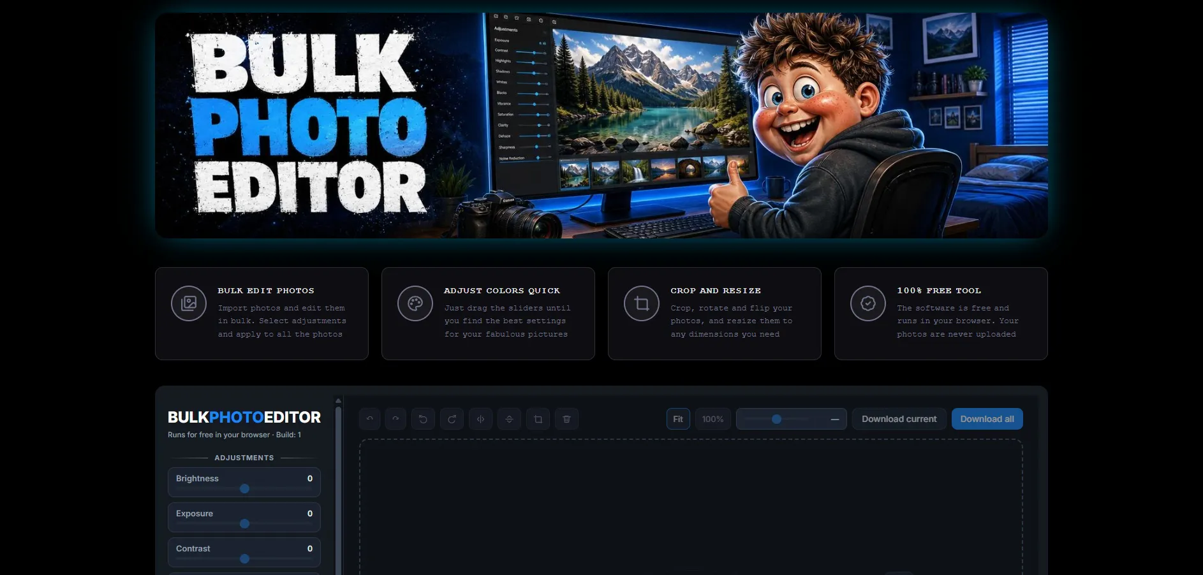This screenshot has width=1203, height=575.
Task: Flip the photo vertically
Action: [509, 419]
